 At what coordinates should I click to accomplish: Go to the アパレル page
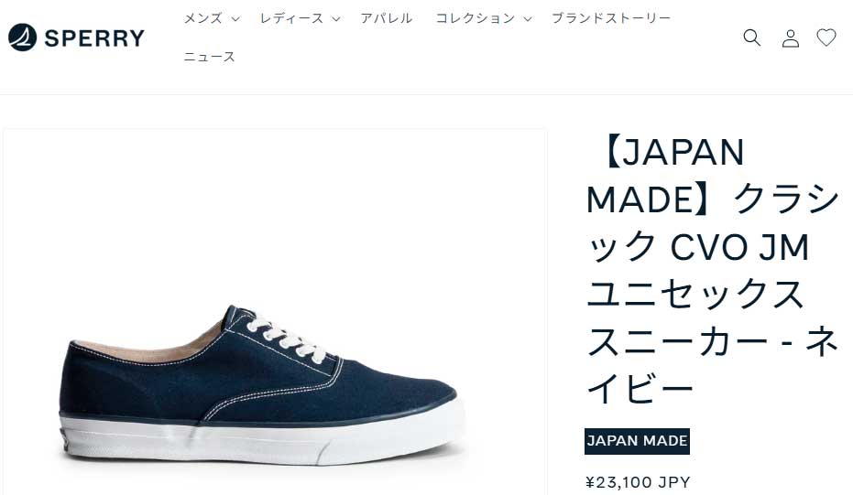pyautogui.click(x=387, y=18)
